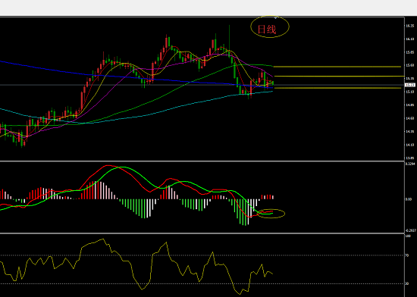Click the 15.60 price axis label
Image resolution: width=417 pixels, height=297 pixels.
[x=410, y=65]
